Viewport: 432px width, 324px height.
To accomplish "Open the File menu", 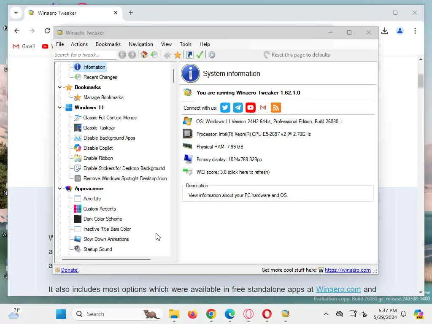I will click(60, 44).
